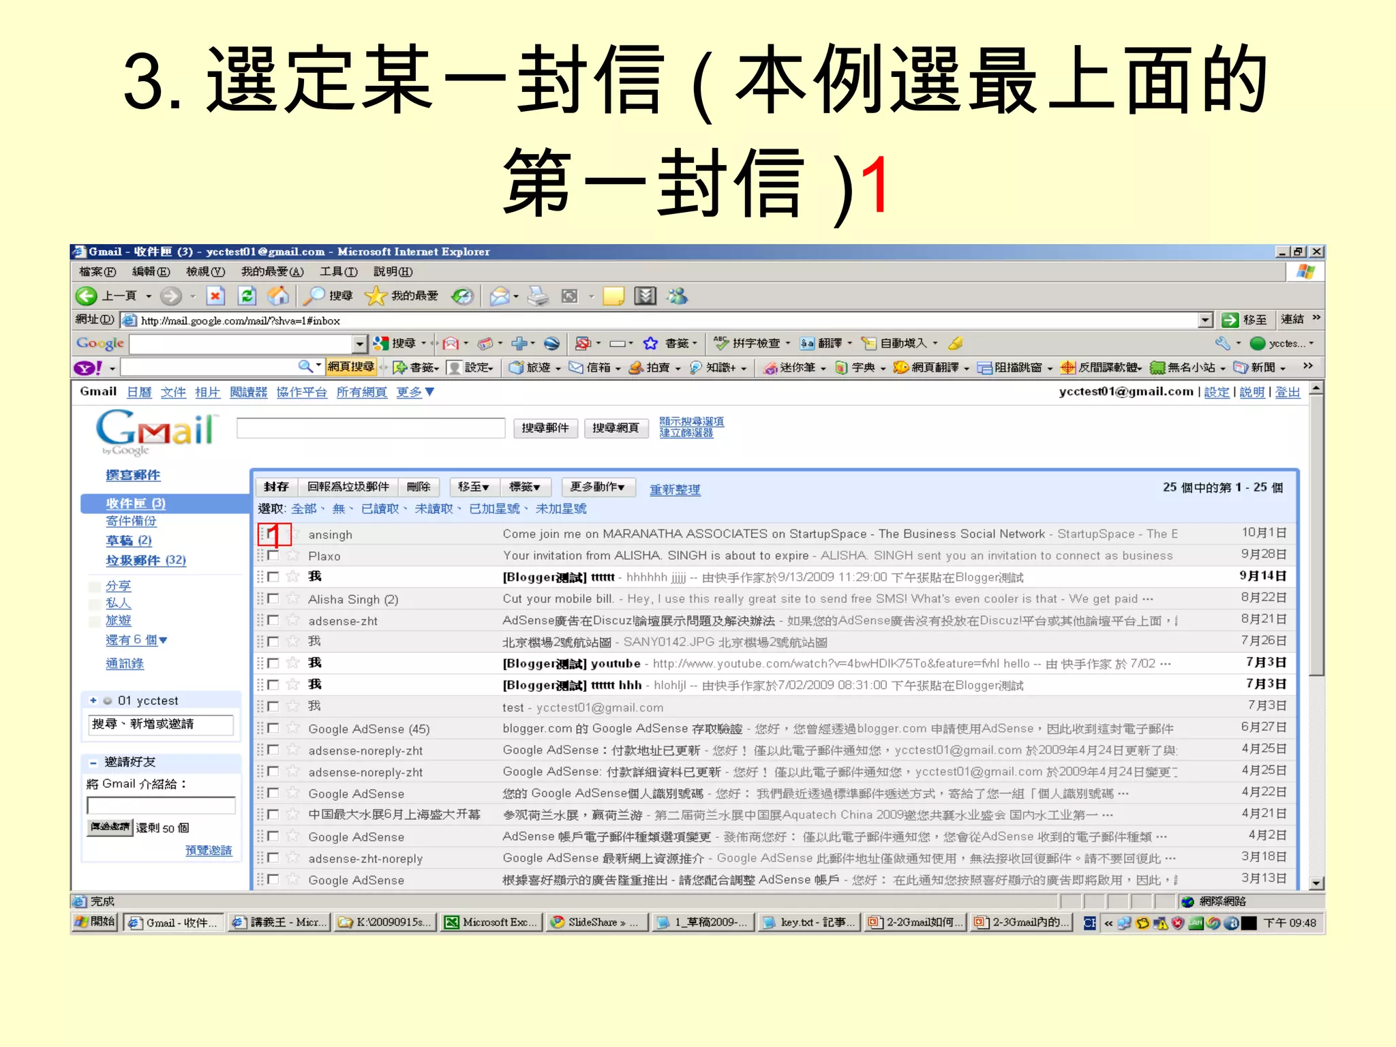Click the Messenger people icon in IE toolbar
Image resolution: width=1396 pixels, height=1047 pixels.
click(x=678, y=296)
